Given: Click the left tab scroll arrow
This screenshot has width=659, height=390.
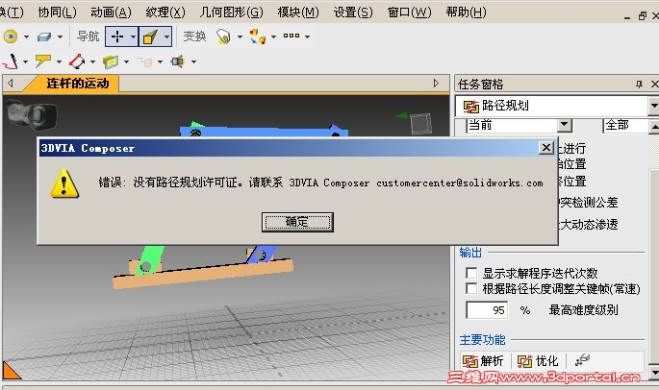Looking at the screenshot, I should [10, 84].
